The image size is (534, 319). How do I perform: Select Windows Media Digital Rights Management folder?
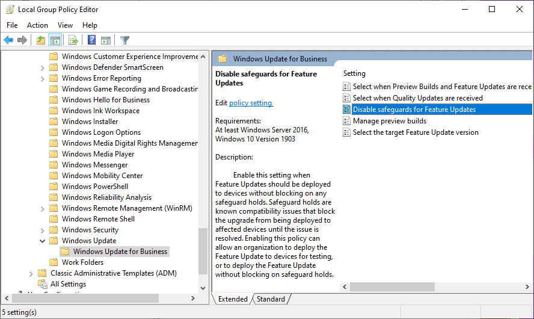(129, 143)
